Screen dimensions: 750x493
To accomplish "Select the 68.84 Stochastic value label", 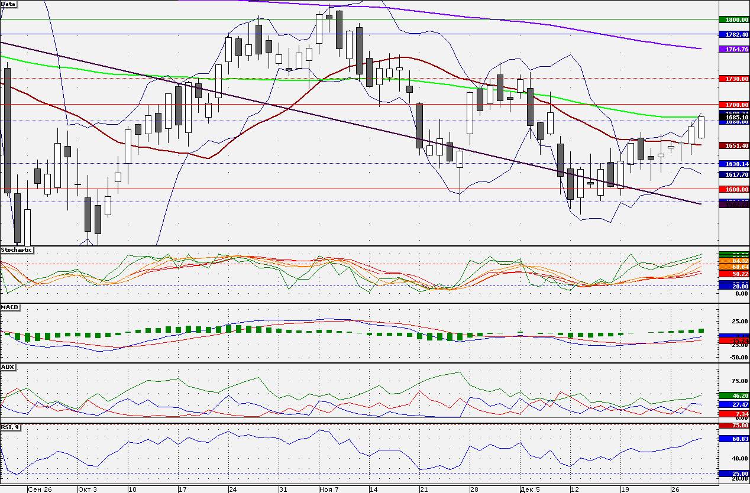I will (734, 267).
